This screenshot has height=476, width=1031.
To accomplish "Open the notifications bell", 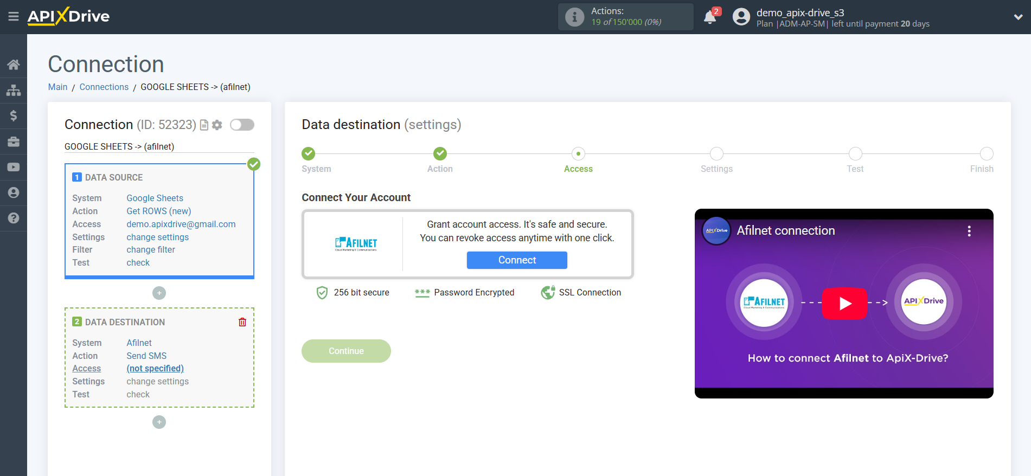I will pyautogui.click(x=709, y=17).
